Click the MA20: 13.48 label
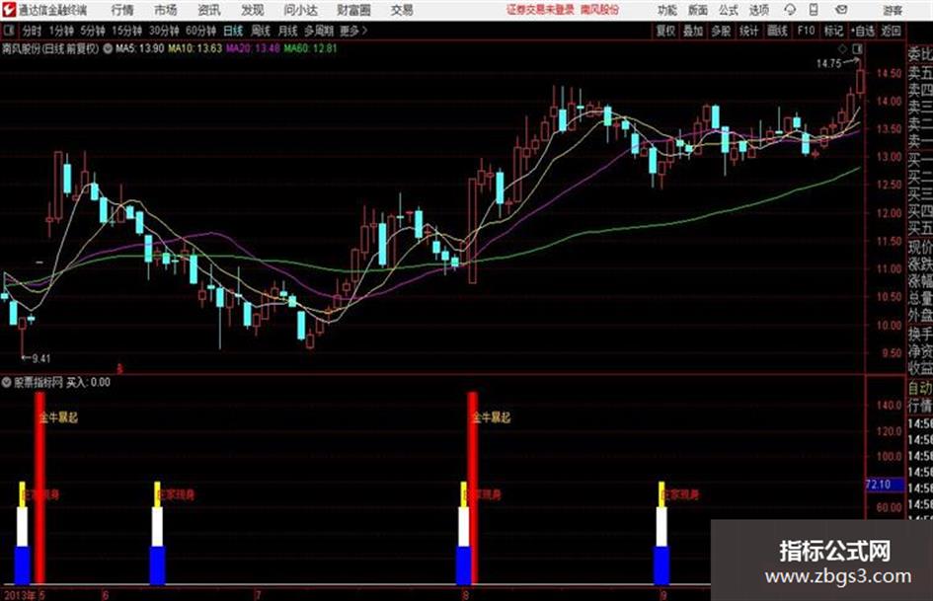The height and width of the screenshot is (601, 933). click(x=253, y=48)
